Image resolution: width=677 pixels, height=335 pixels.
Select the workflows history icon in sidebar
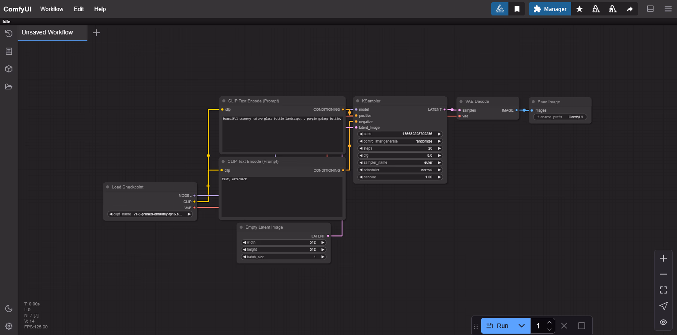tap(8, 33)
